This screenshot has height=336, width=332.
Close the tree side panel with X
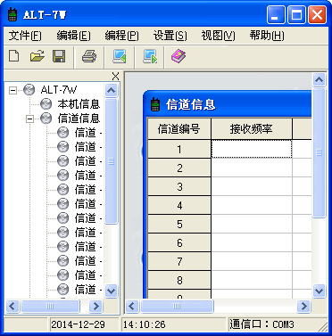pyautogui.click(x=115, y=77)
